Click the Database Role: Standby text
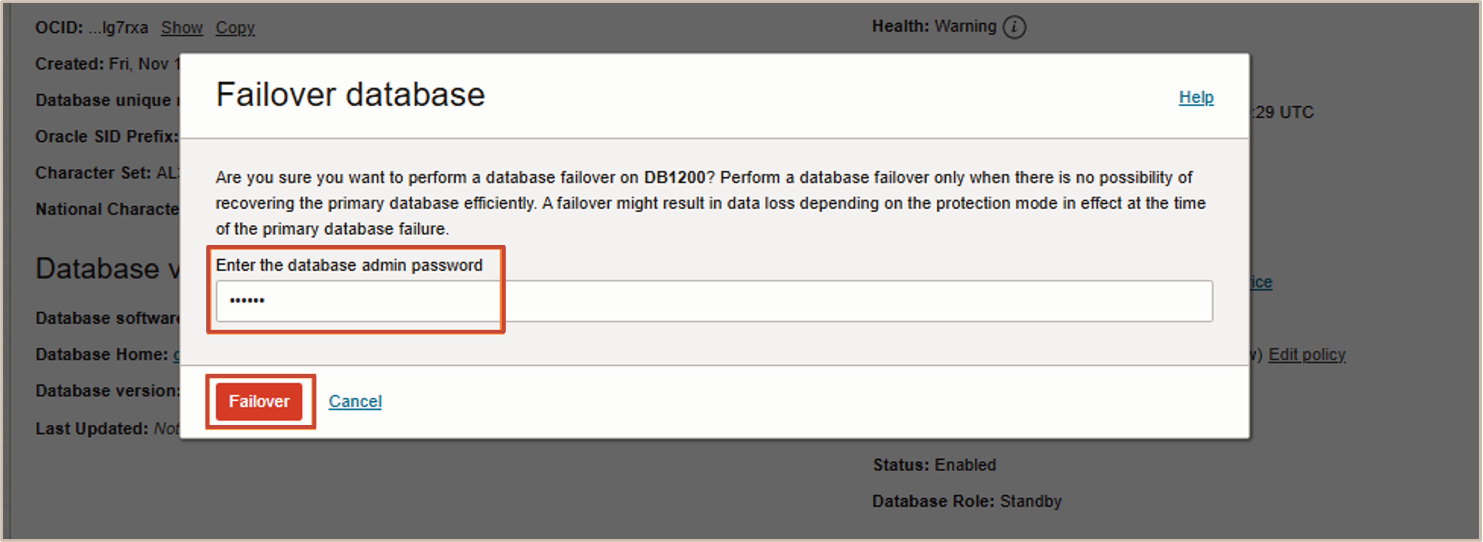The width and height of the screenshot is (1483, 542). 967,501
